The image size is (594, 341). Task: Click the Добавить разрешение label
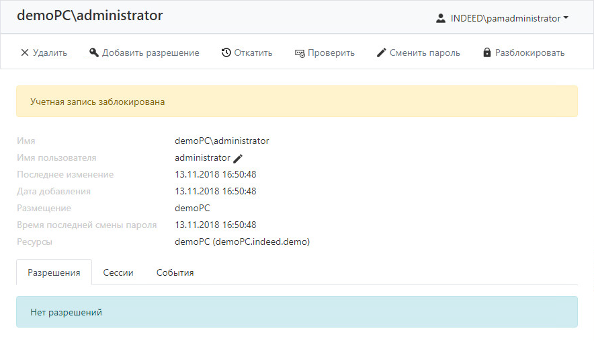click(151, 52)
